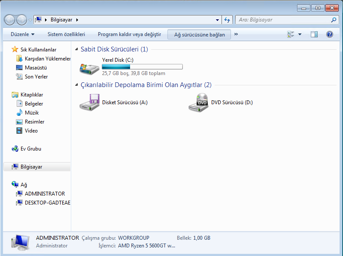
Task: Click the Müzik music note icon
Action: [19, 113]
